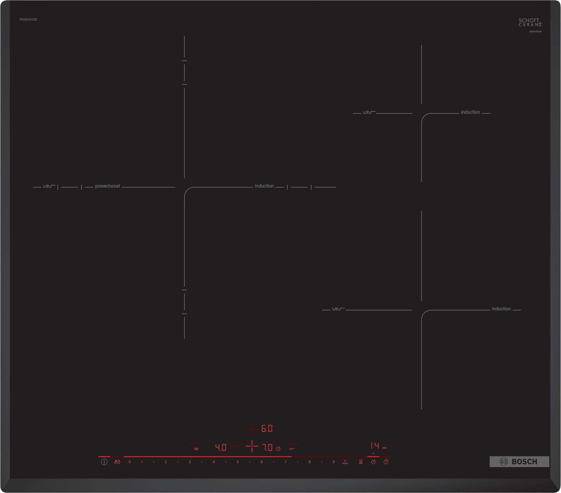Click the BOSCH logo badge
Viewport: 561px width, 493px height.
[x=519, y=462]
